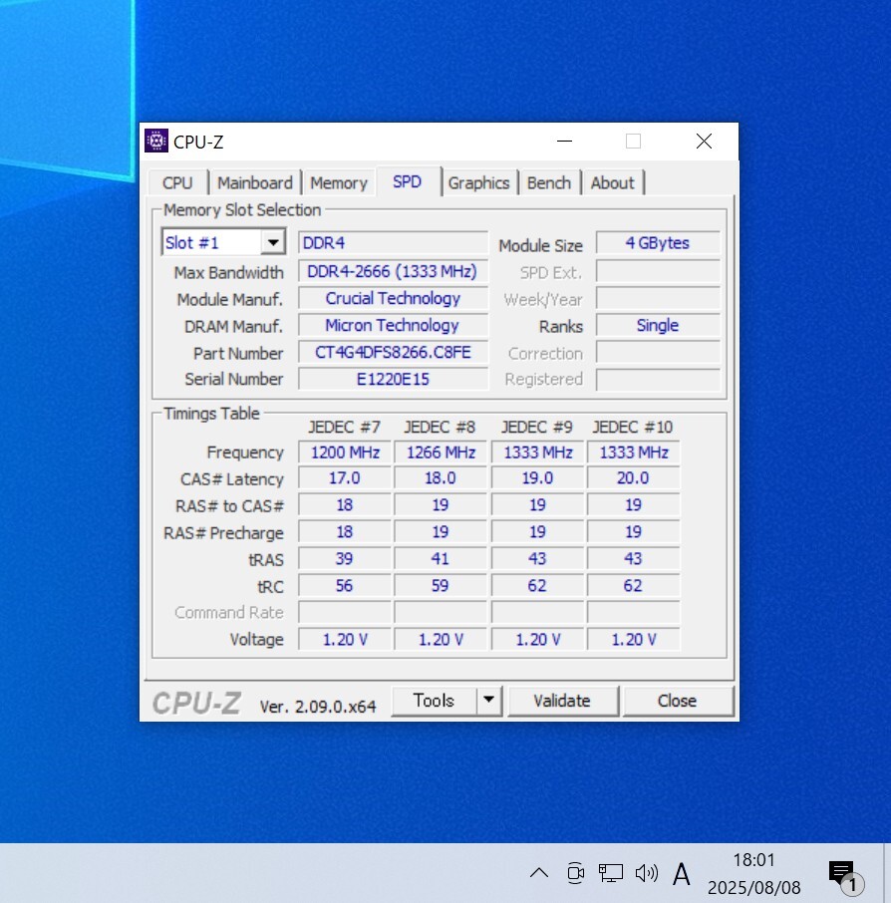Switch to the Mainboard tab
Screen dimensions: 891x903
point(255,183)
